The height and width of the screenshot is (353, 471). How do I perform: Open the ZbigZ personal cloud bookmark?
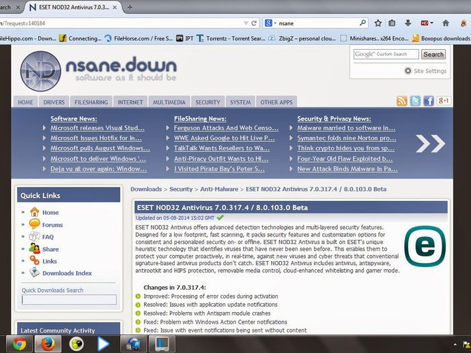click(x=302, y=38)
